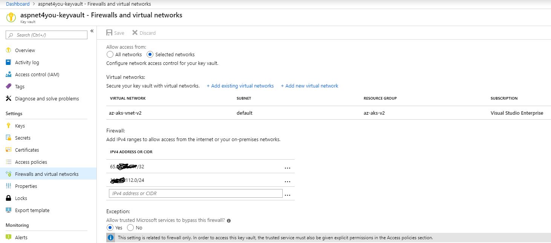Open Activity log in the sidebar

27,62
